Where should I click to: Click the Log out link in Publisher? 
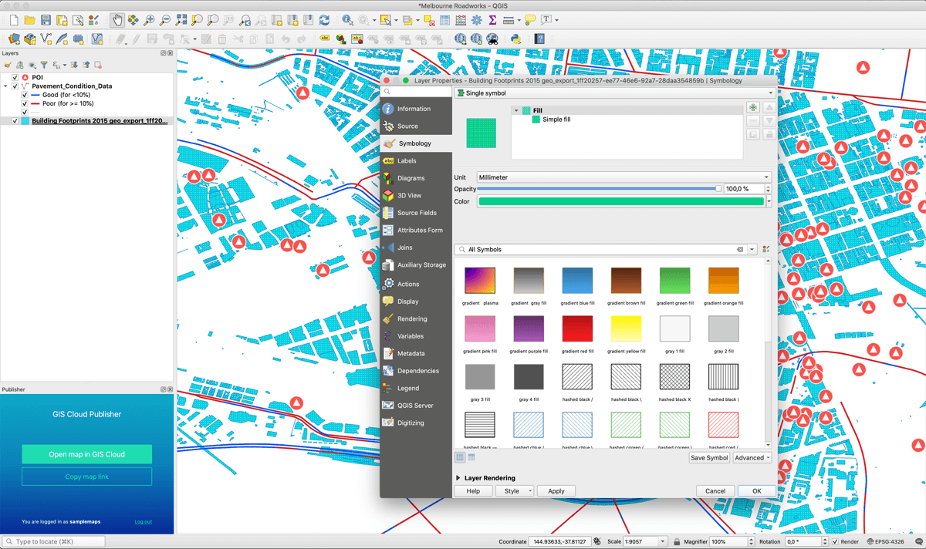click(x=144, y=522)
